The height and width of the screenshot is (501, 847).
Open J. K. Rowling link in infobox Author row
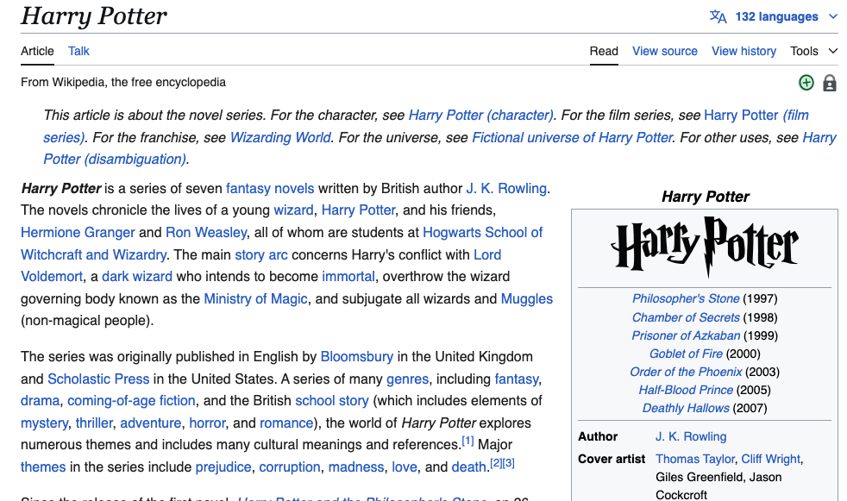(x=691, y=436)
